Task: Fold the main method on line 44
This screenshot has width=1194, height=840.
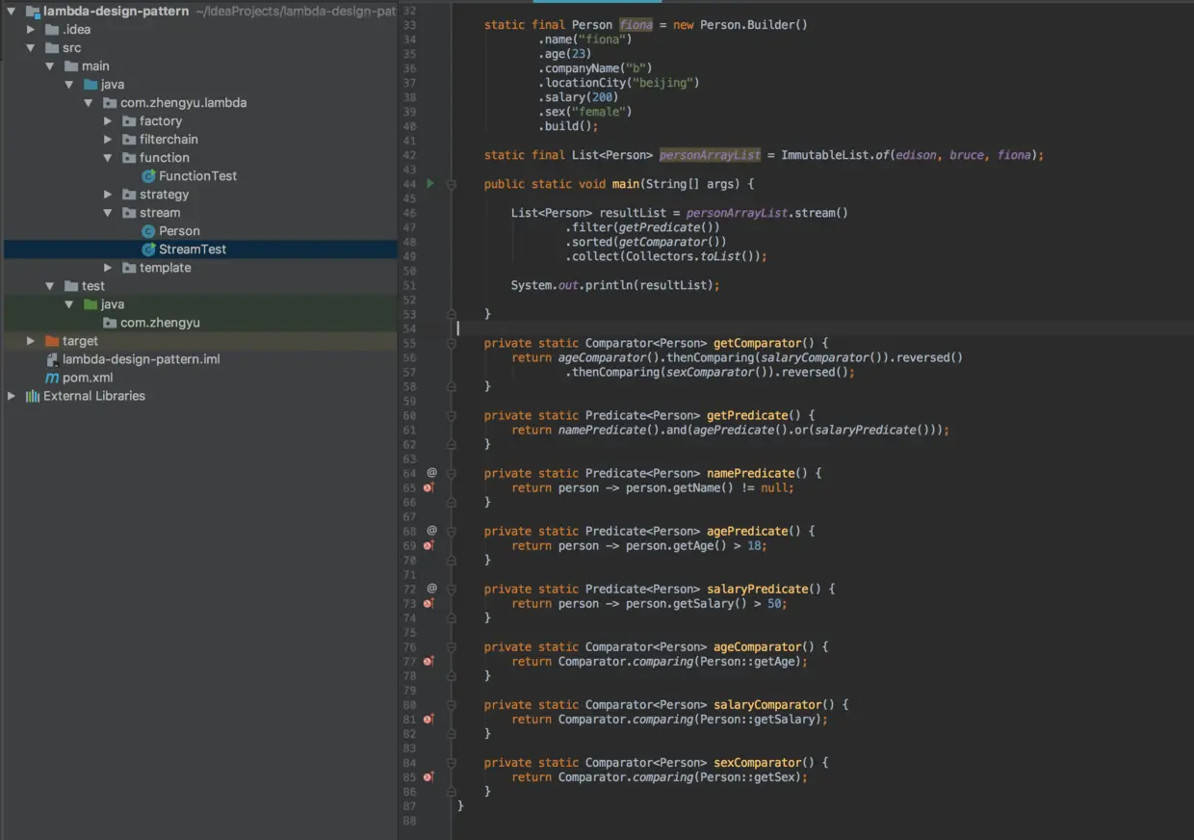Action: [x=452, y=184]
